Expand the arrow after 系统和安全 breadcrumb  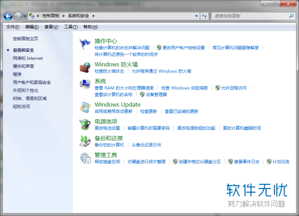point(93,16)
